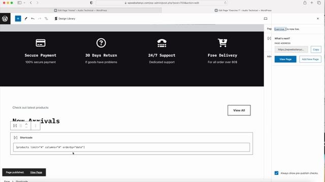The width and height of the screenshot is (325, 182).
Task: Select the 30 Days Return question icon
Action: coord(101,43)
